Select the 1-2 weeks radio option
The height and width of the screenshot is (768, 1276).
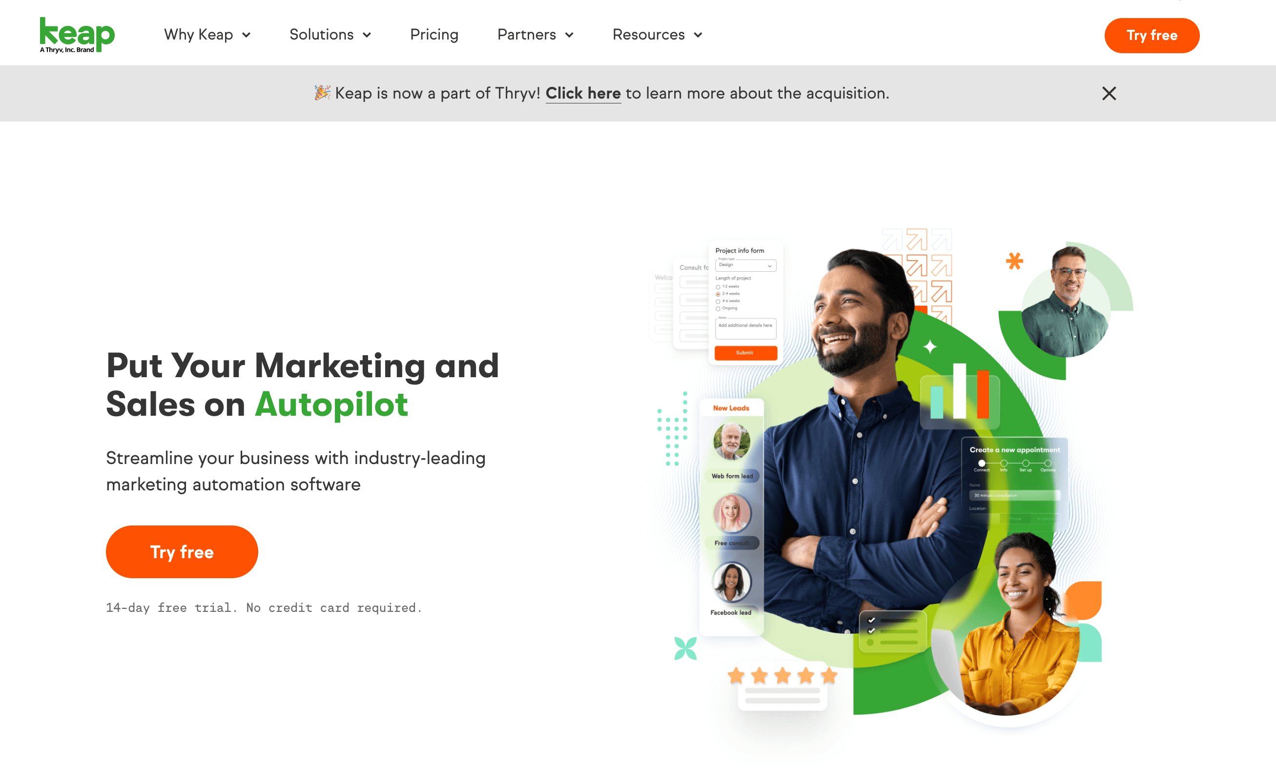click(718, 287)
